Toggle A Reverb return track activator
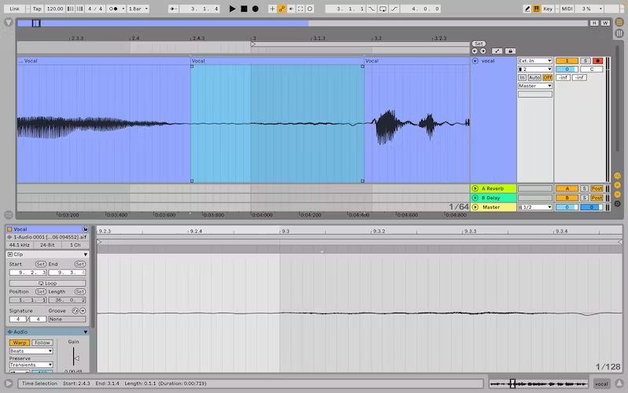 coord(567,188)
